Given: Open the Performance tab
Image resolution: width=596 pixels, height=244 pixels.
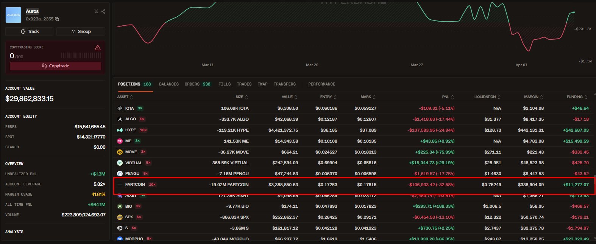Looking at the screenshot, I should click(321, 84).
